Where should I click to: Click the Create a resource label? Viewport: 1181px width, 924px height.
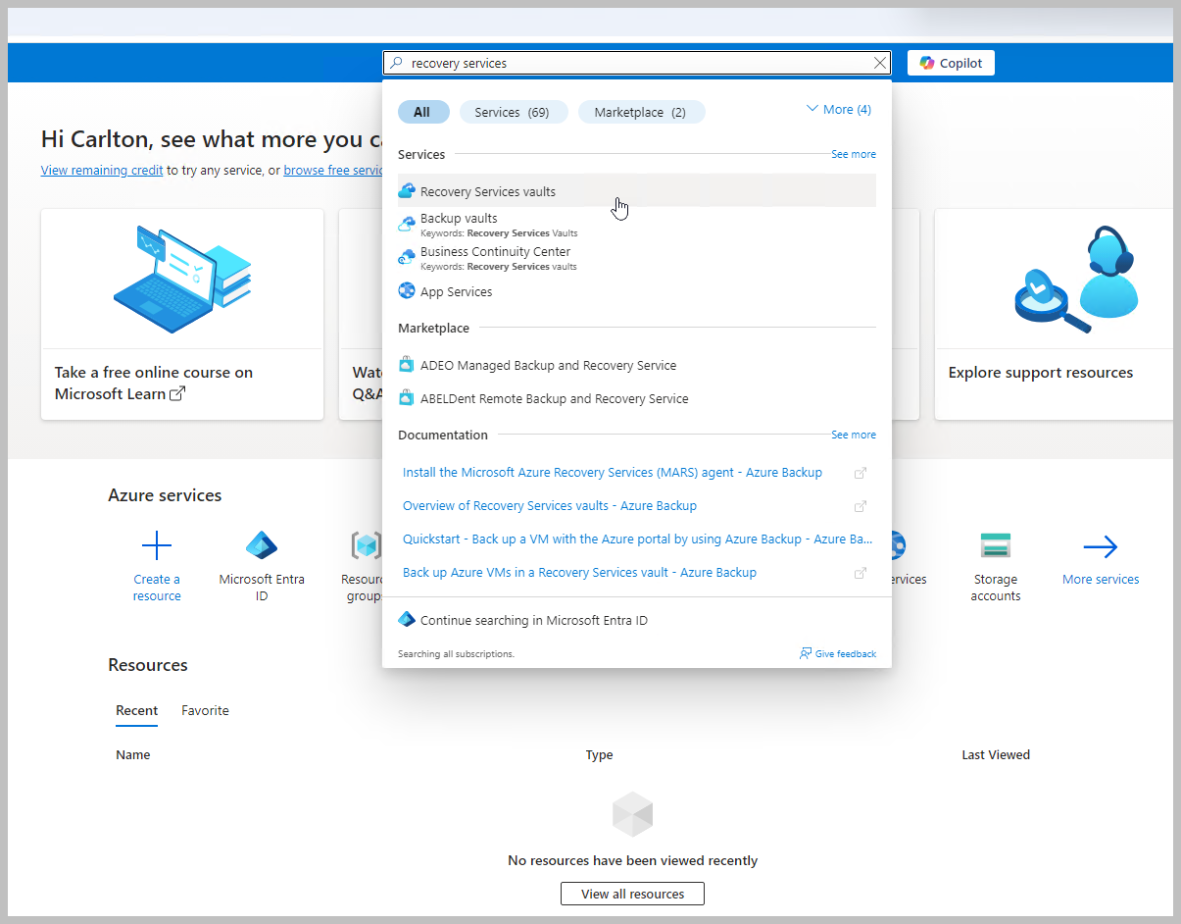157,588
